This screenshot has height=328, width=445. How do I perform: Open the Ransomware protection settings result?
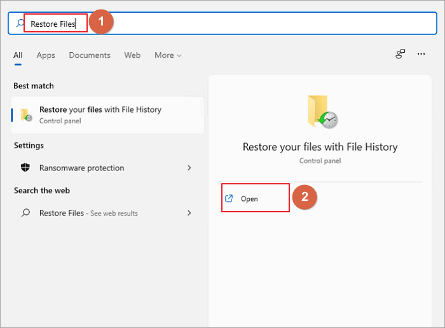[x=81, y=168]
